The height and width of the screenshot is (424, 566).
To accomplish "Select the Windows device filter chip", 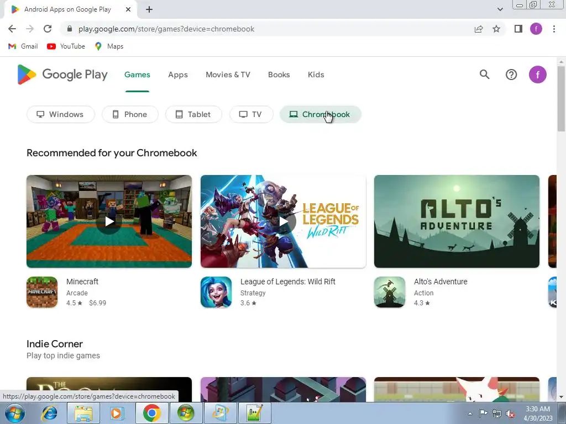I will click(x=61, y=114).
